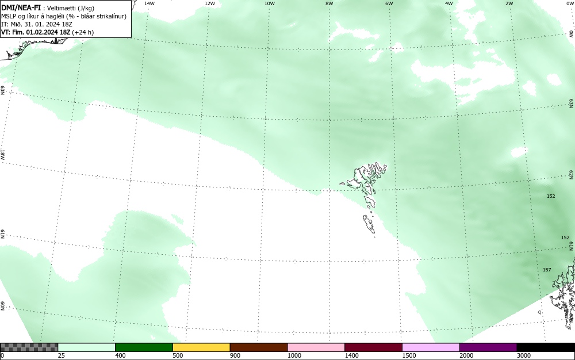575x360 pixels.
Task: Select the "MSLP og líkur á hagléli" line
Action: point(64,16)
